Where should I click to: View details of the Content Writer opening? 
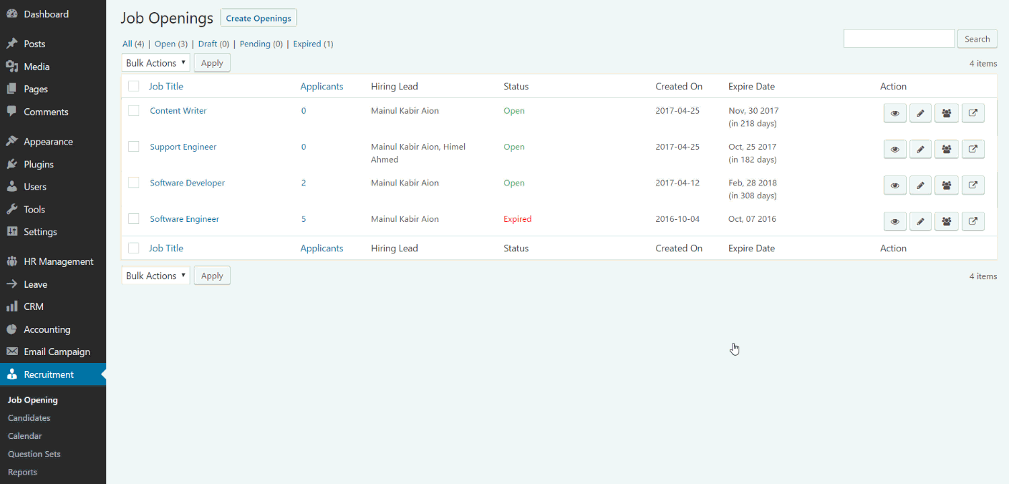(x=895, y=113)
